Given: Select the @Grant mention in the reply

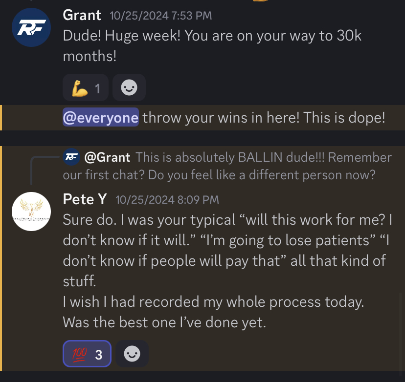Looking at the screenshot, I should 107,157.
